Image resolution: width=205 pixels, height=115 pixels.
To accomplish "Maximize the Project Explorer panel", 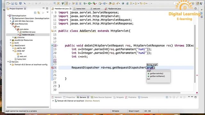I will 47,9.
